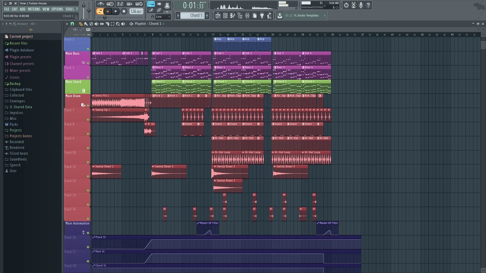
Task: Open the Playlist view icon
Action: (218, 16)
